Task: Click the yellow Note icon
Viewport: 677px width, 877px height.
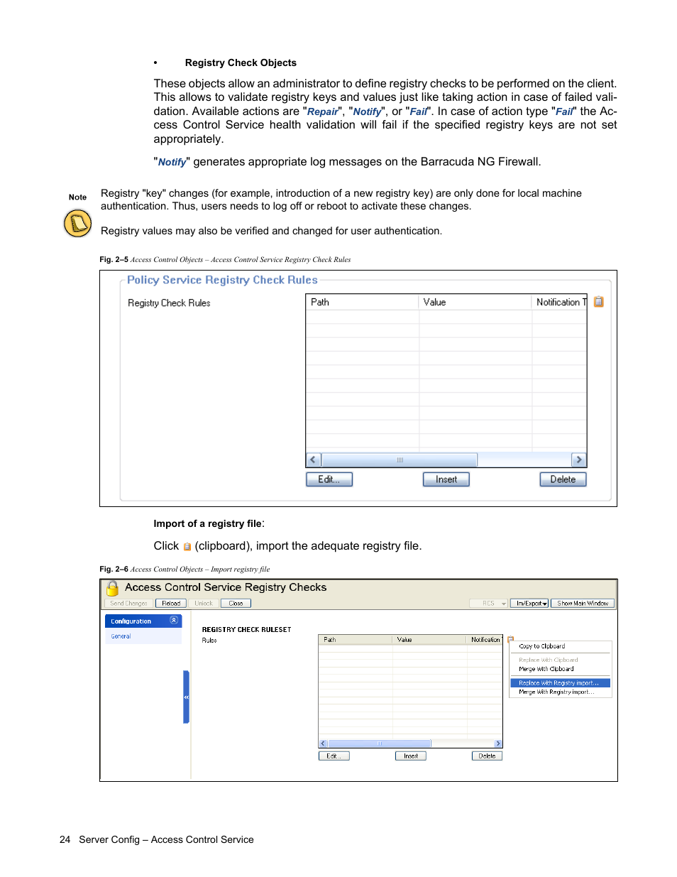Action: tap(78, 223)
